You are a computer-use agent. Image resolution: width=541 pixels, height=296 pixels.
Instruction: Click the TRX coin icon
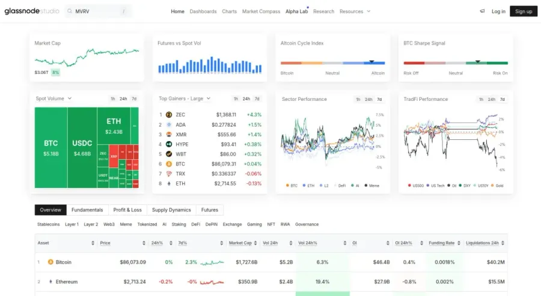[x=169, y=174]
